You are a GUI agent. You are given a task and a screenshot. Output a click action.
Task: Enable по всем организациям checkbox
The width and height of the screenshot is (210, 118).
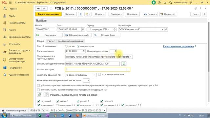point(99,74)
